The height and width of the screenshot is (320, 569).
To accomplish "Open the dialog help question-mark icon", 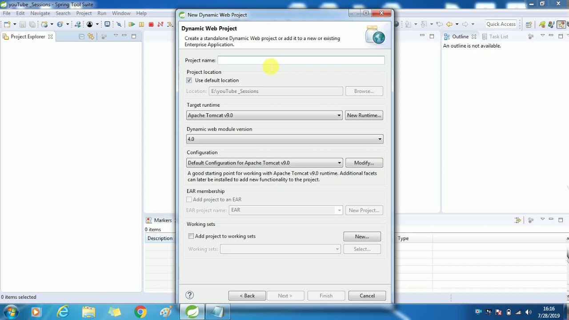I will pos(189,295).
